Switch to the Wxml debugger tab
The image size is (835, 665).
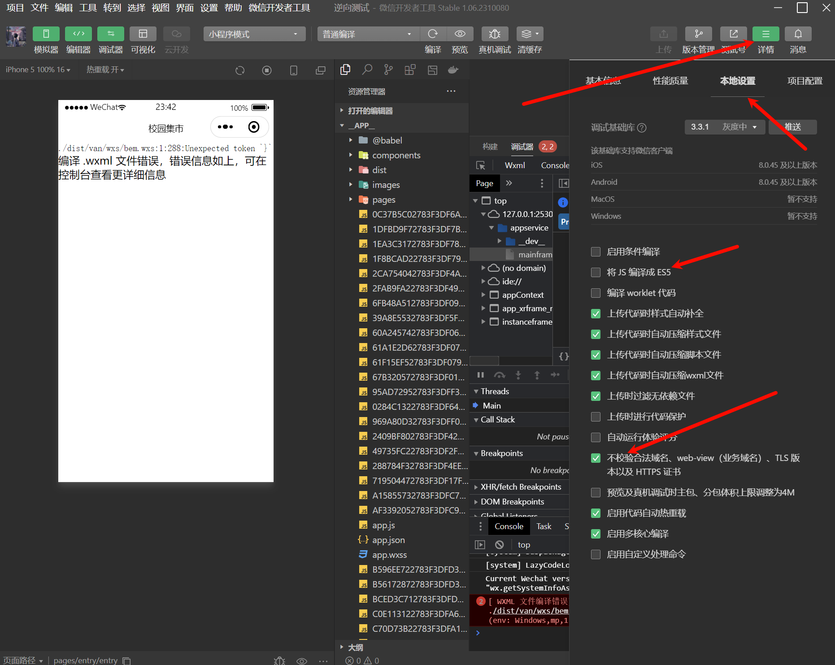(x=515, y=165)
